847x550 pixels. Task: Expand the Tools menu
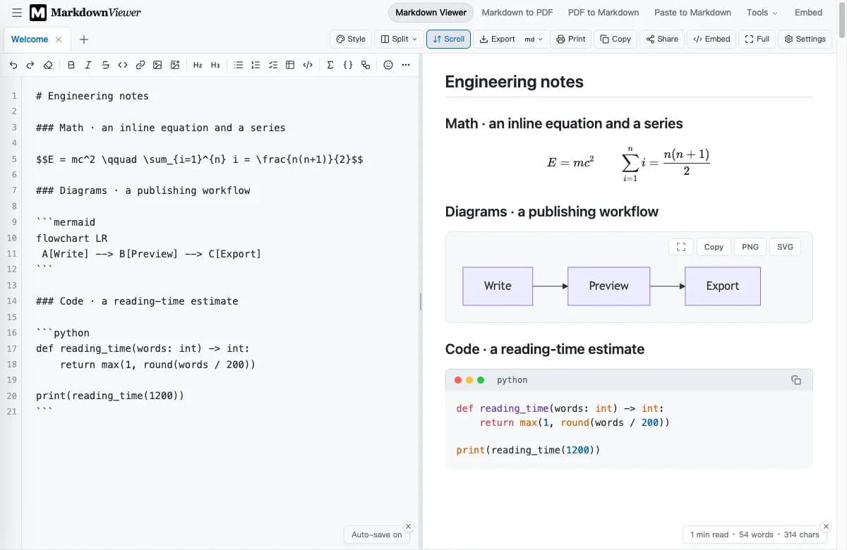click(x=762, y=13)
